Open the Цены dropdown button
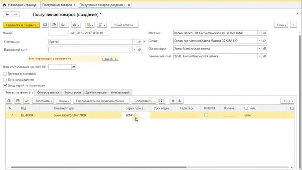 click(63, 101)
